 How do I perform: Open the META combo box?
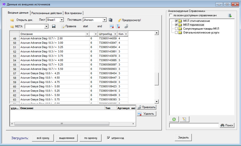pyautogui.click(x=46, y=26)
